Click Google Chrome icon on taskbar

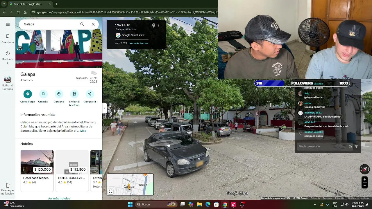pyautogui.click(x=225, y=204)
